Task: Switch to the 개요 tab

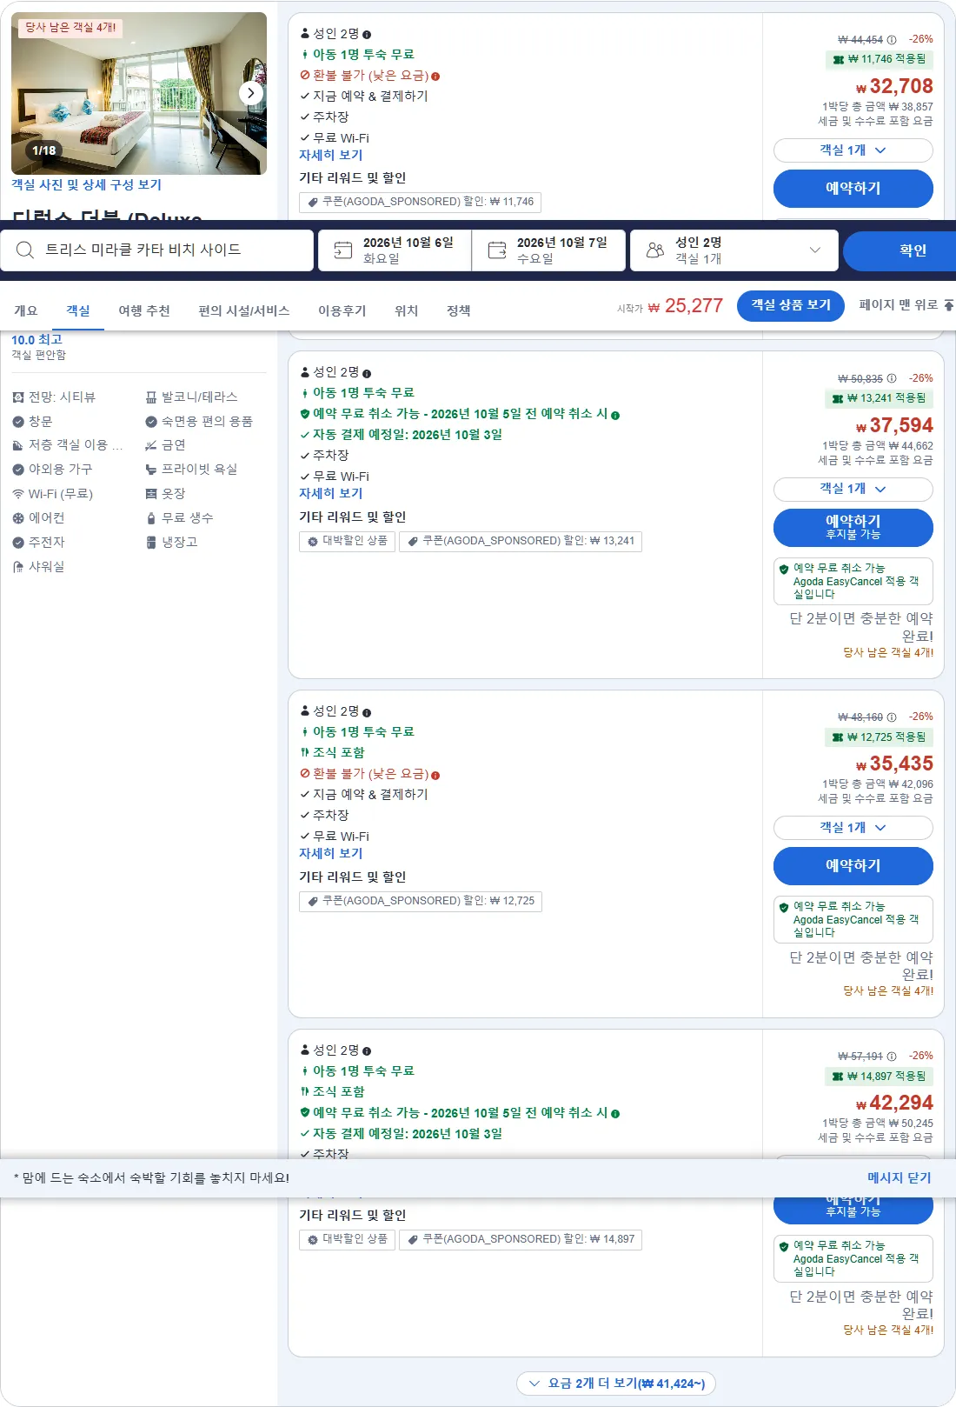Action: point(26,310)
